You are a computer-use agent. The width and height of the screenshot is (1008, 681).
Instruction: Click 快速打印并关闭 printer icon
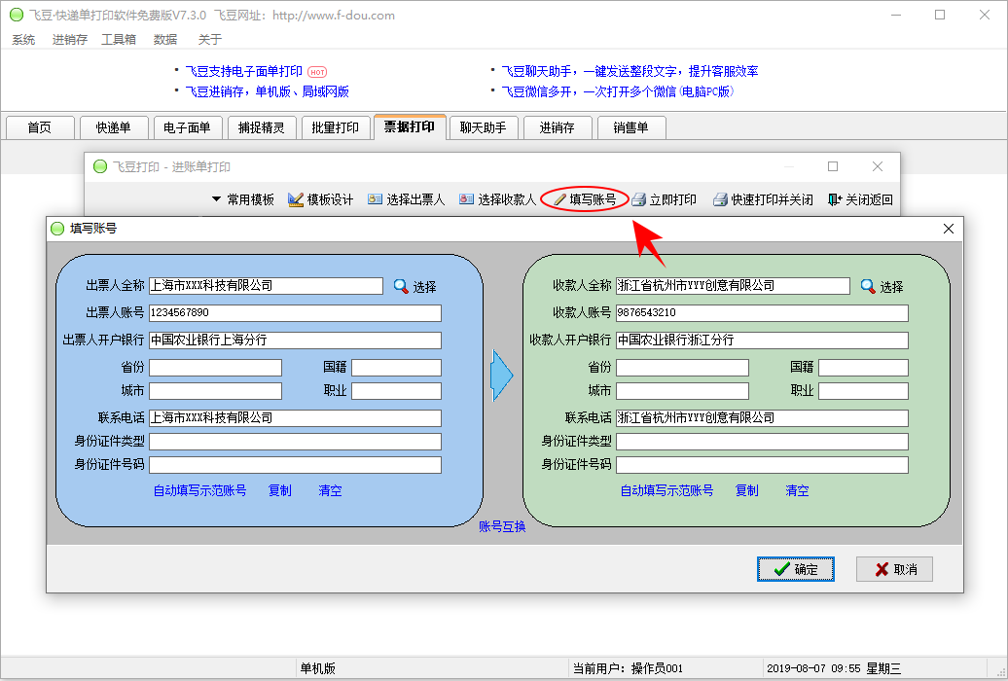pyautogui.click(x=720, y=199)
